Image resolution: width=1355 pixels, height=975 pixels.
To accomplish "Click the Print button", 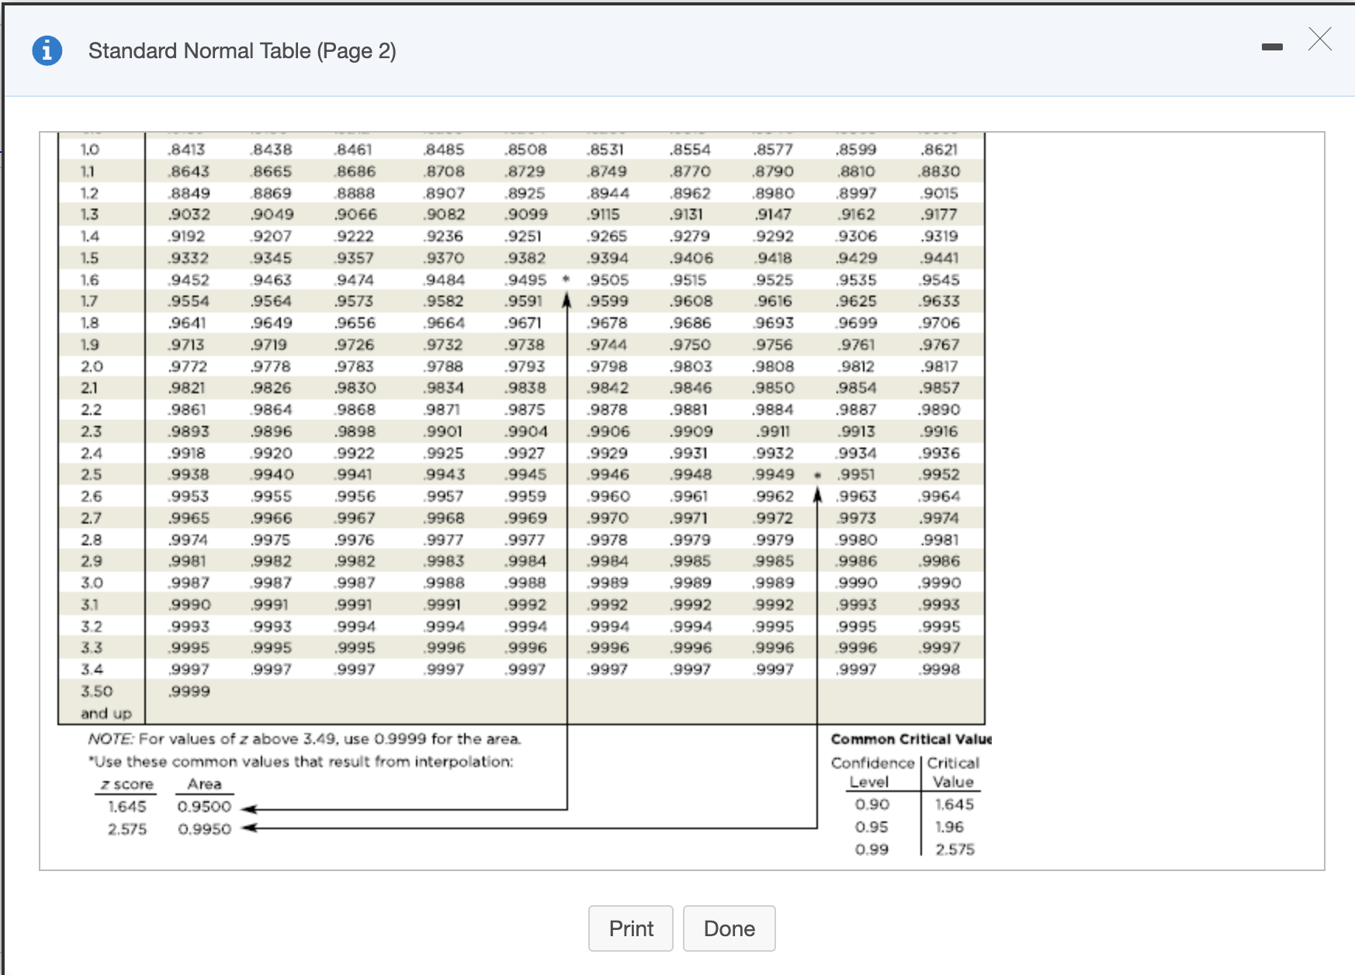I will click(630, 928).
